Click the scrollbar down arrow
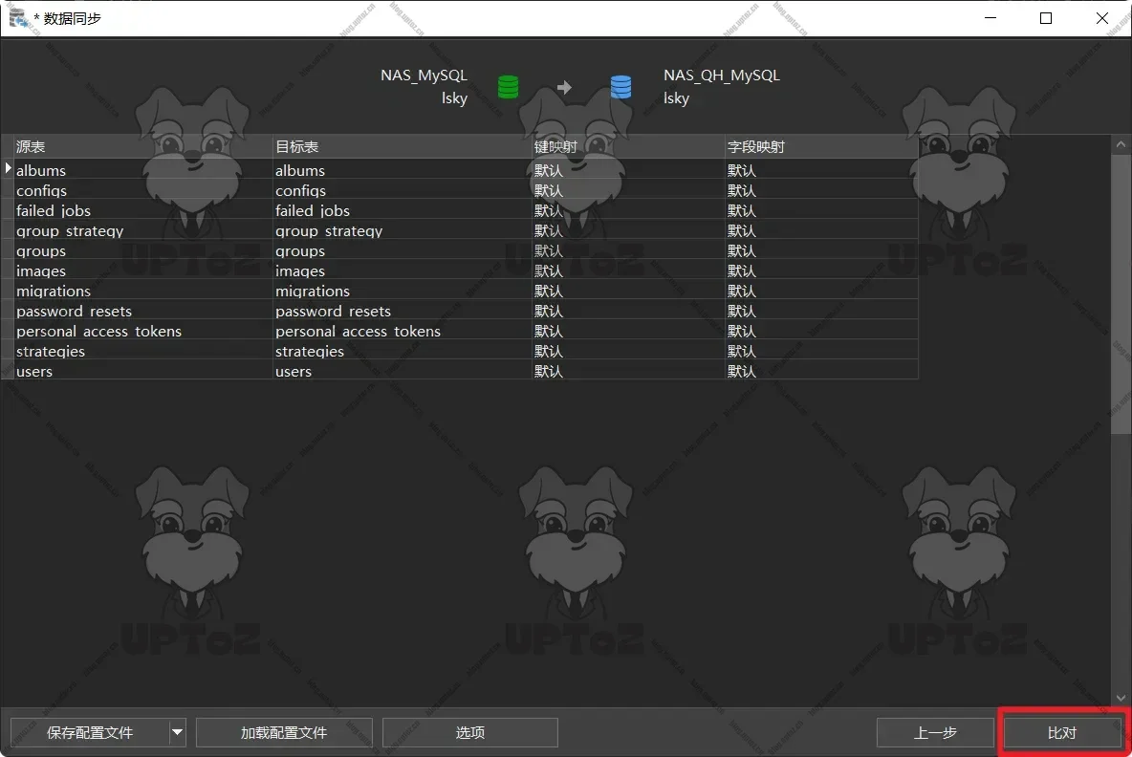 tap(1121, 698)
